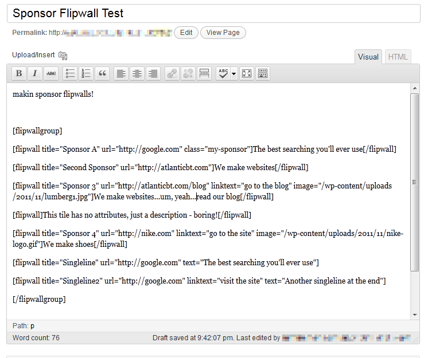Apply strikethrough with the ABC icon

point(51,73)
